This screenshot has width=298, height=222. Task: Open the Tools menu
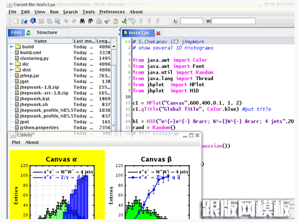[89, 12]
